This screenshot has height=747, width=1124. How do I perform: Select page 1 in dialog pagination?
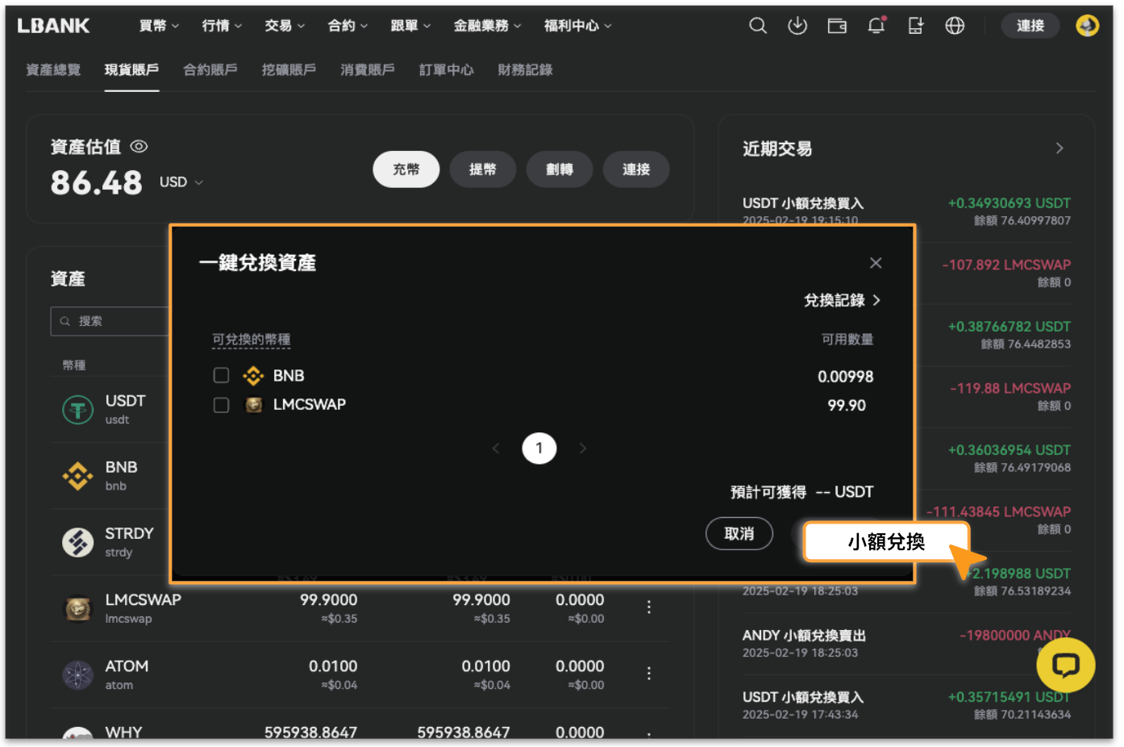(x=539, y=448)
